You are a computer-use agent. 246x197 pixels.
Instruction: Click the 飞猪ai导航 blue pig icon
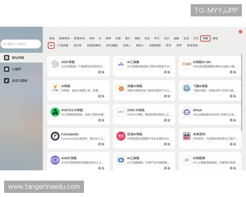[187, 88]
